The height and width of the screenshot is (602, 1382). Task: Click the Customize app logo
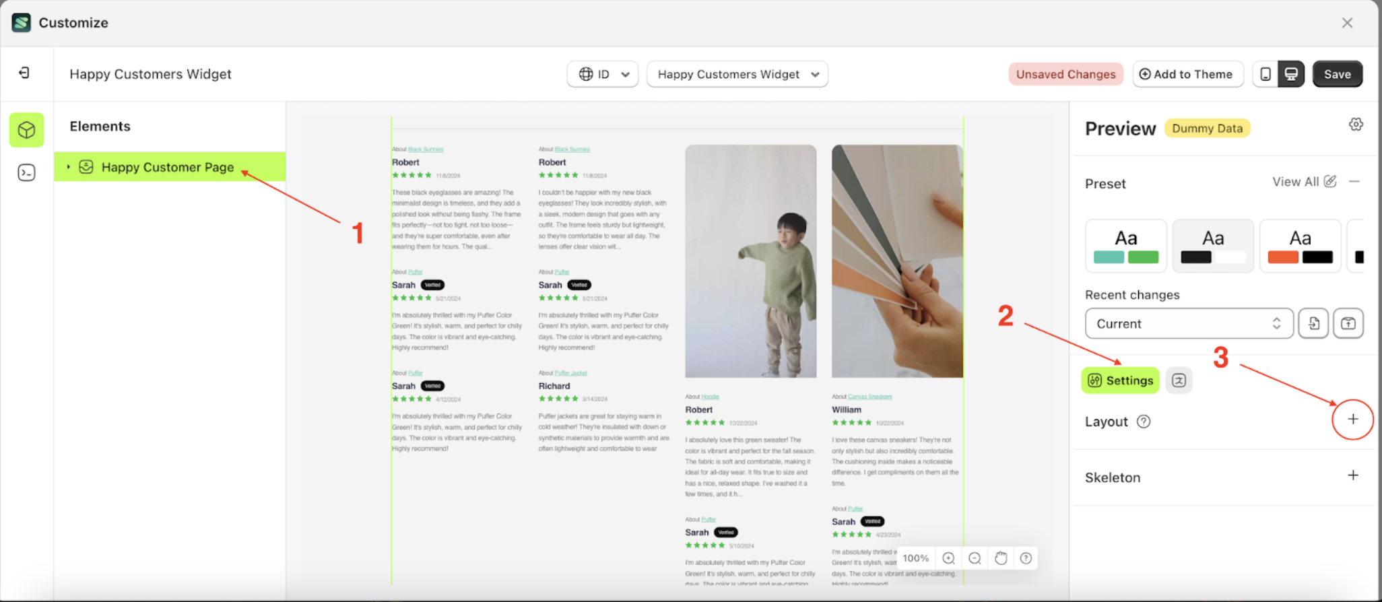tap(22, 22)
